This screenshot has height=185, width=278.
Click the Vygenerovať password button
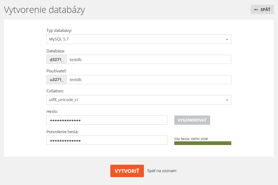(x=192, y=120)
